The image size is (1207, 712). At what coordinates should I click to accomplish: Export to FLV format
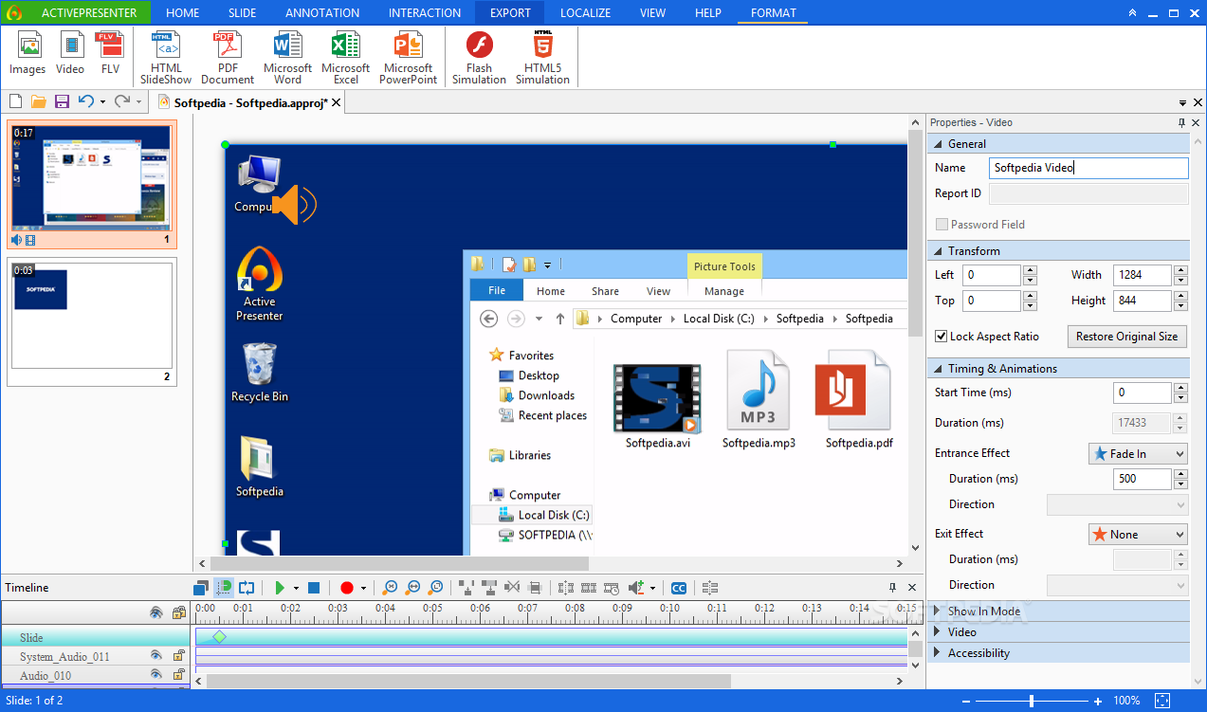tap(111, 53)
